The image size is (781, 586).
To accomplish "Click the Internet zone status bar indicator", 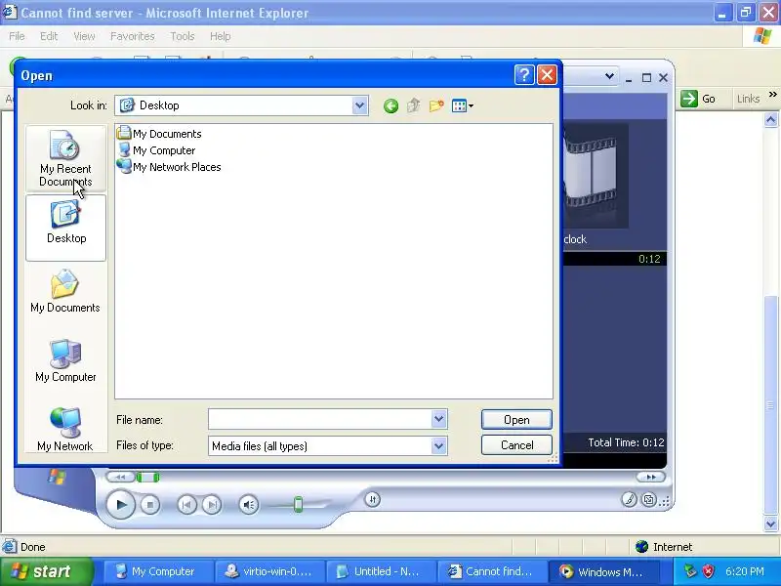I will [x=664, y=547].
